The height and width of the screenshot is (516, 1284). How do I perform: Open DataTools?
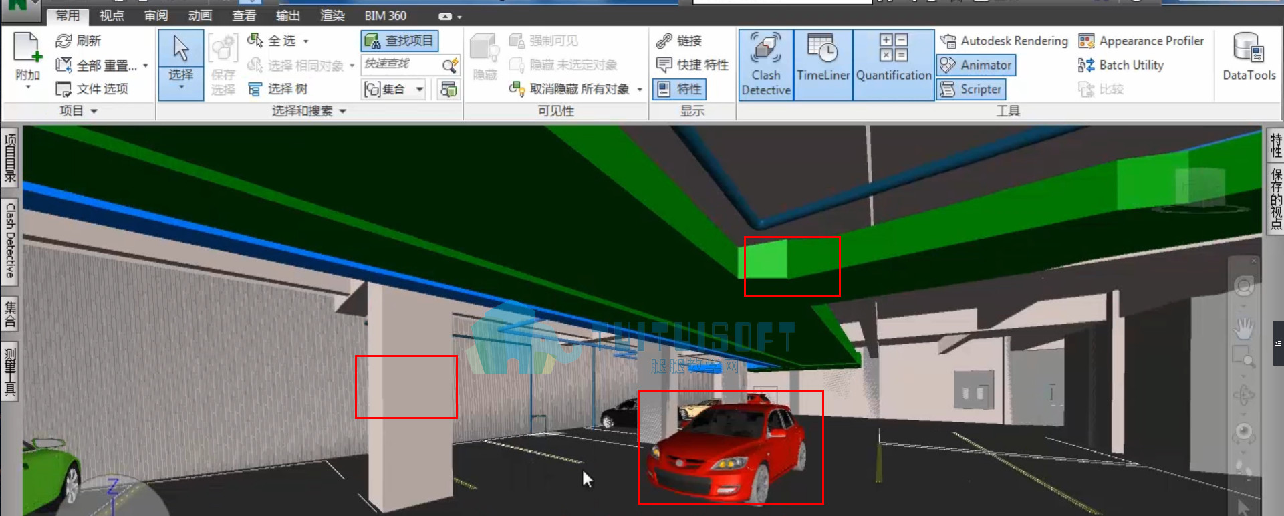[x=1249, y=57]
